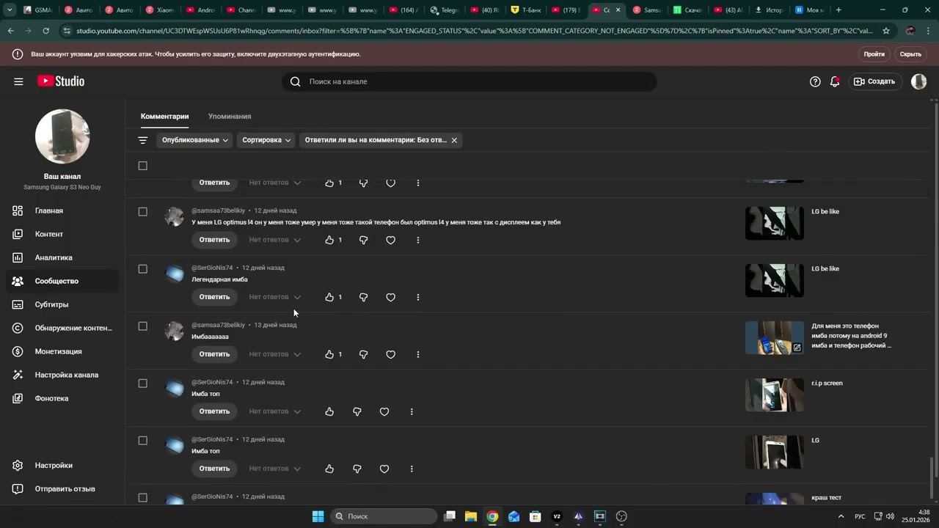This screenshot has width=939, height=528.
Task: Open more menu for "Имба топ" r.i.p screen comment
Action: [x=412, y=411]
